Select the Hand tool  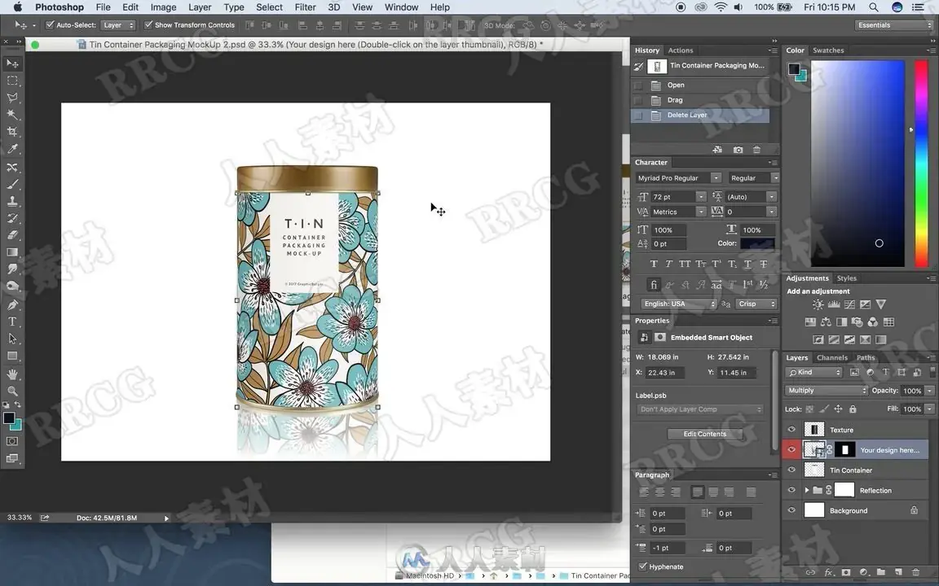(12, 374)
